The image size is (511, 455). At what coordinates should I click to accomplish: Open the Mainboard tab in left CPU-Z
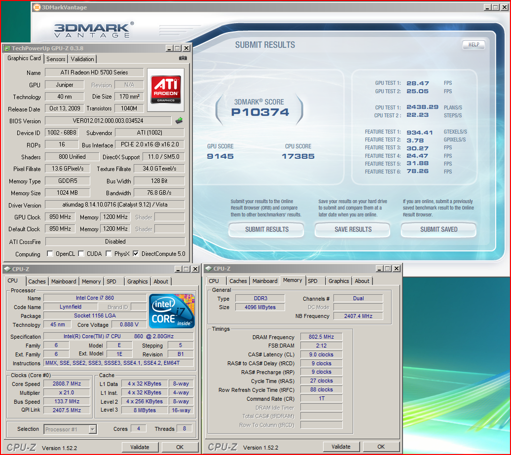pos(64,281)
